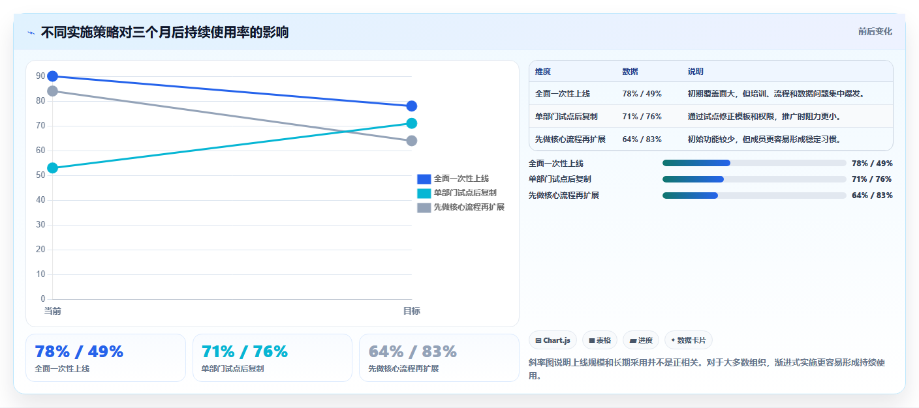Toggle the 先做核心流程再扩展 legend color box
This screenshot has height=408, width=919.
(x=424, y=207)
